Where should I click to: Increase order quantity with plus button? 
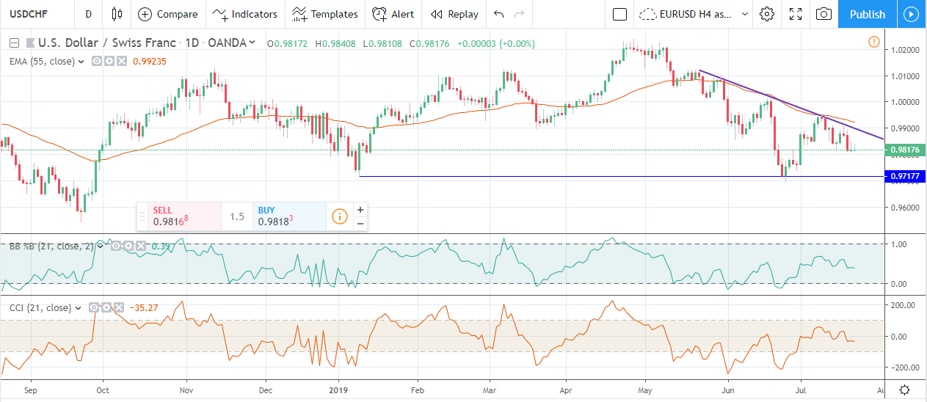point(360,209)
